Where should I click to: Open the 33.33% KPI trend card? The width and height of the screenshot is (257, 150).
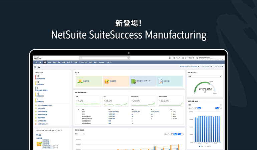click(171, 101)
